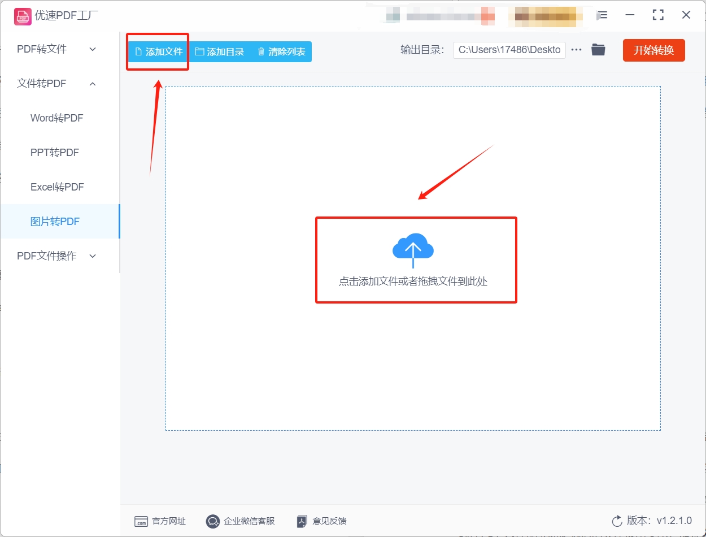This screenshot has width=706, height=537.
Task: Click the 开始转换 button
Action: [653, 50]
